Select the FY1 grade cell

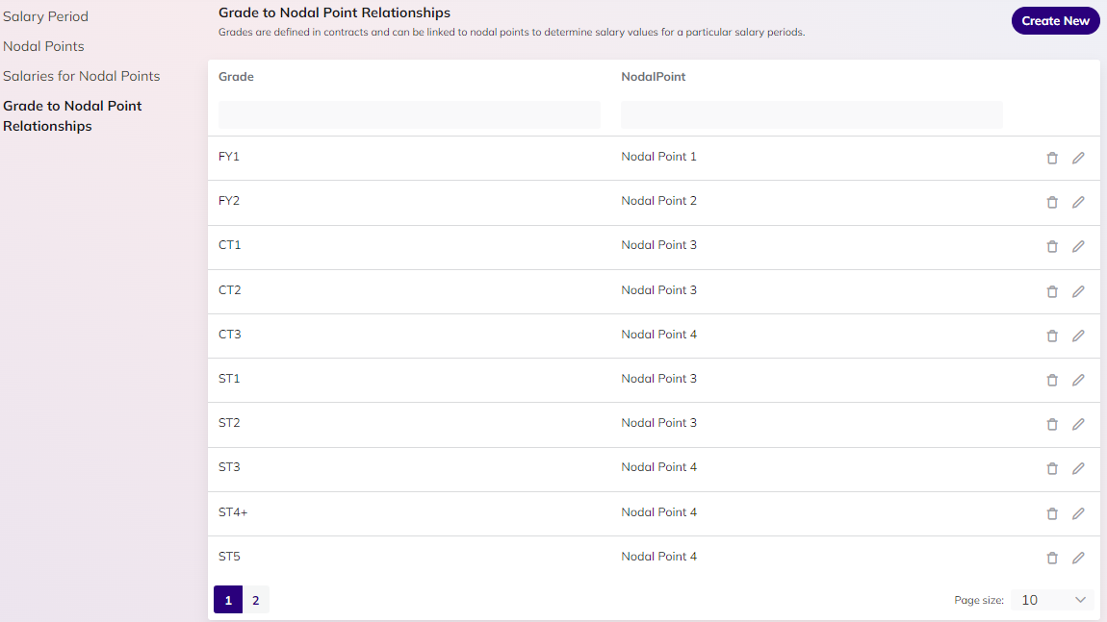[229, 157]
